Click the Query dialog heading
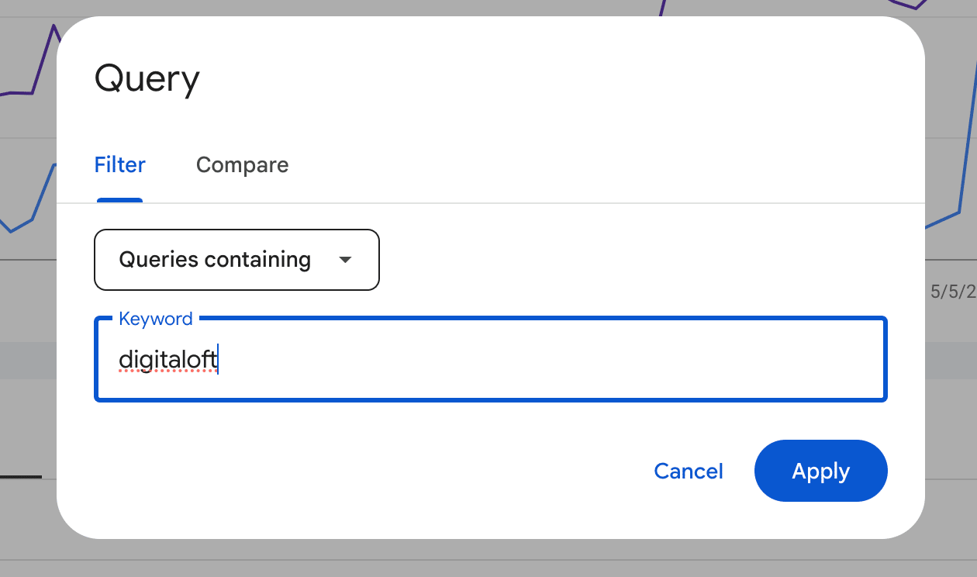The height and width of the screenshot is (577, 977). (147, 79)
